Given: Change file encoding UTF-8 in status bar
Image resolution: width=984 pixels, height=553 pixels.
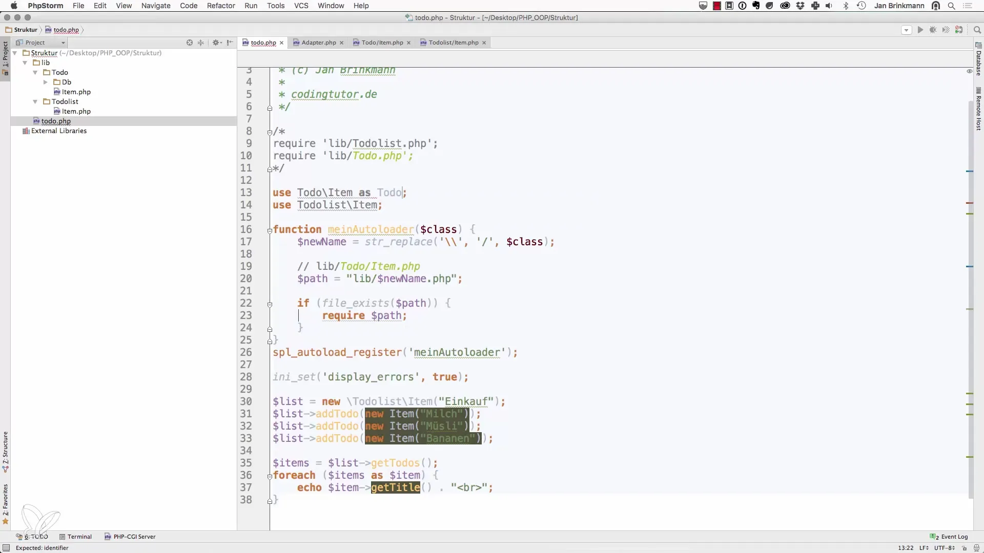Looking at the screenshot, I should pyautogui.click(x=944, y=548).
